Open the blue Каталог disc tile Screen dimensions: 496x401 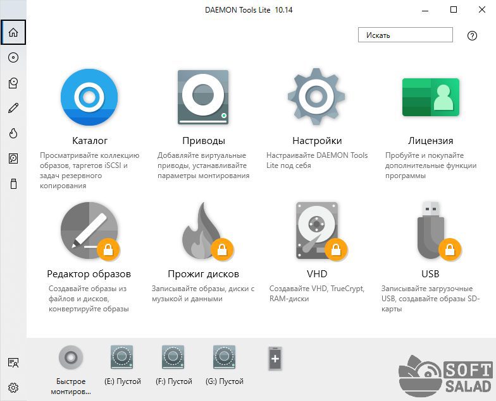89,97
